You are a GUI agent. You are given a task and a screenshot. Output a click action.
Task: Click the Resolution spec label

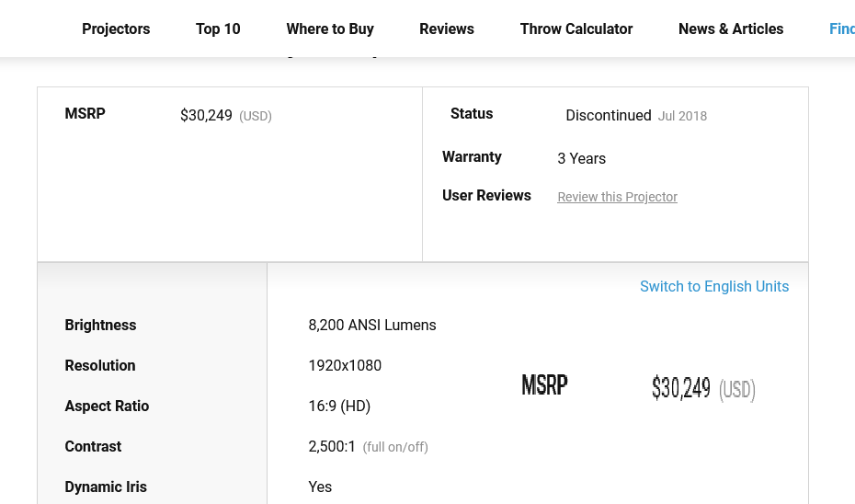pyautogui.click(x=100, y=365)
